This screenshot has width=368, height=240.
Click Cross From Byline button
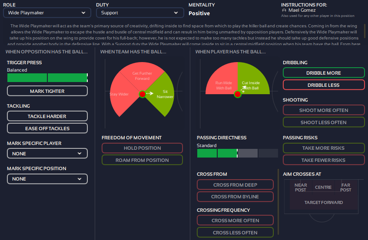[x=235, y=197]
